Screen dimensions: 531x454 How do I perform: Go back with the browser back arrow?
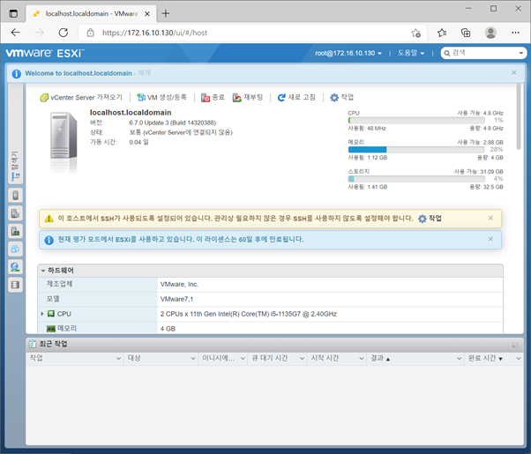(x=16, y=33)
